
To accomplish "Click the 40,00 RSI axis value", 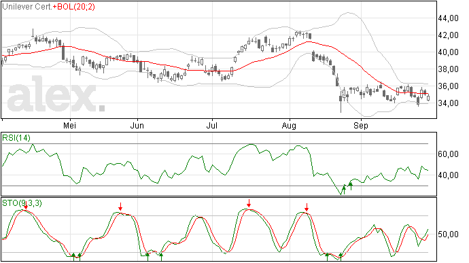I will 449,175.
